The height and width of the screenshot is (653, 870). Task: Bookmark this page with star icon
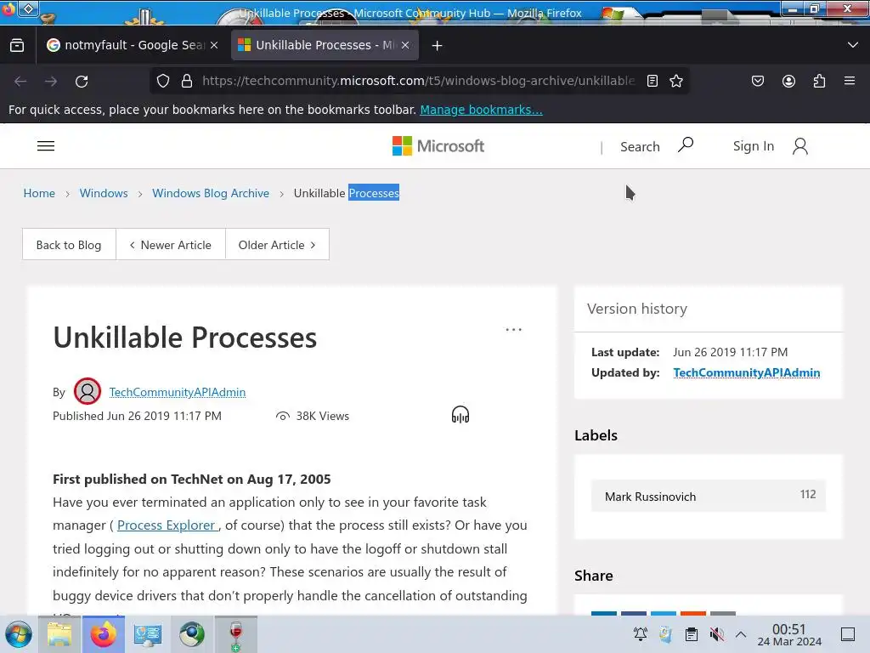[x=675, y=81]
